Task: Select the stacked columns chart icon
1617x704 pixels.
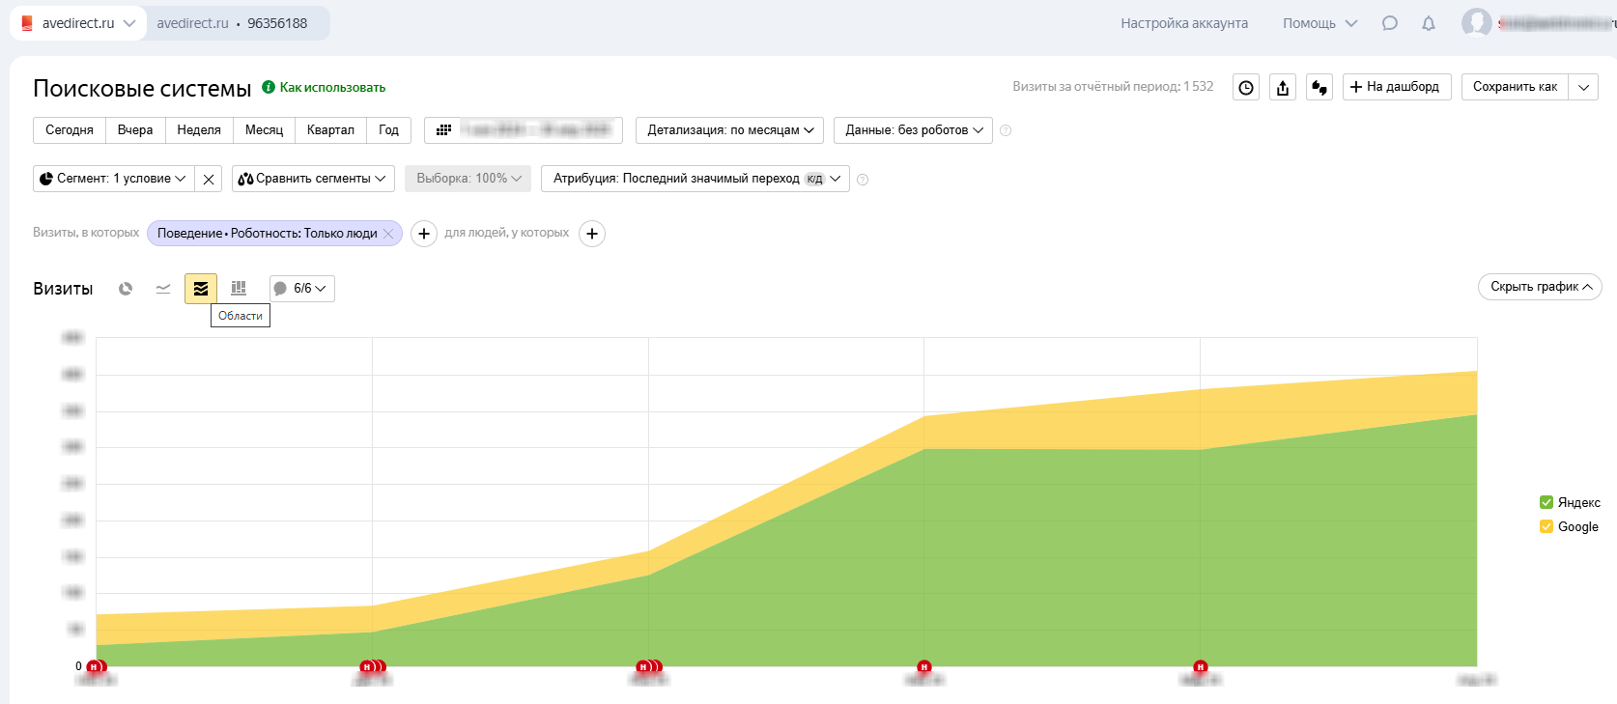Action: coord(239,289)
